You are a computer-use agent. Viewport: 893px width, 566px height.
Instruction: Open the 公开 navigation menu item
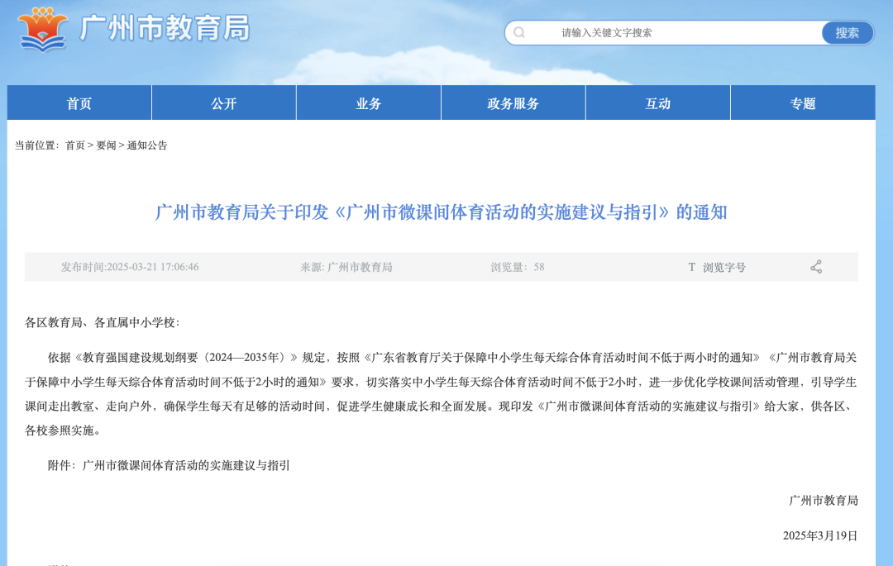pos(224,103)
